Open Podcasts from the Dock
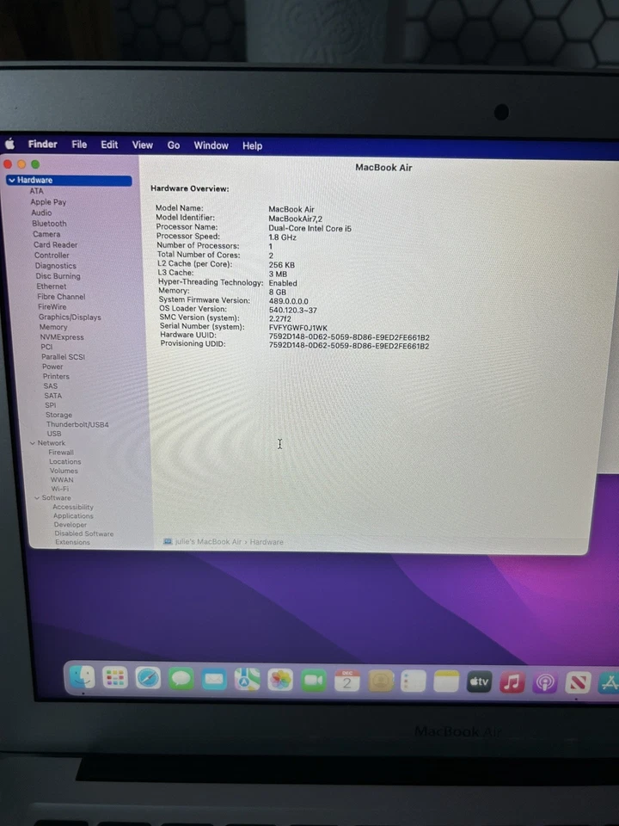 coord(545,683)
